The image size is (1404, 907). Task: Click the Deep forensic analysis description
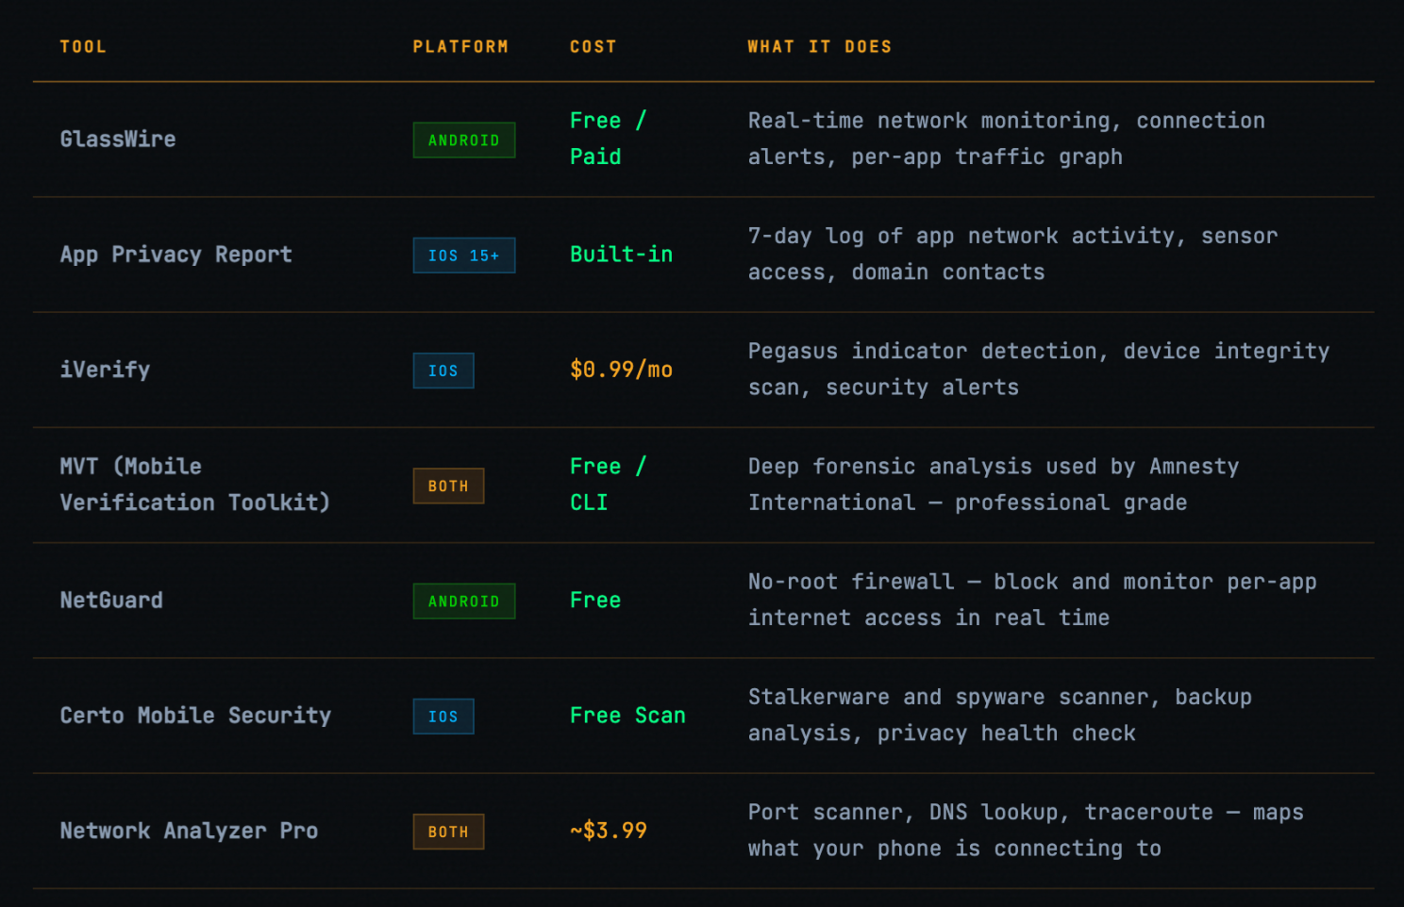pyautogui.click(x=994, y=485)
